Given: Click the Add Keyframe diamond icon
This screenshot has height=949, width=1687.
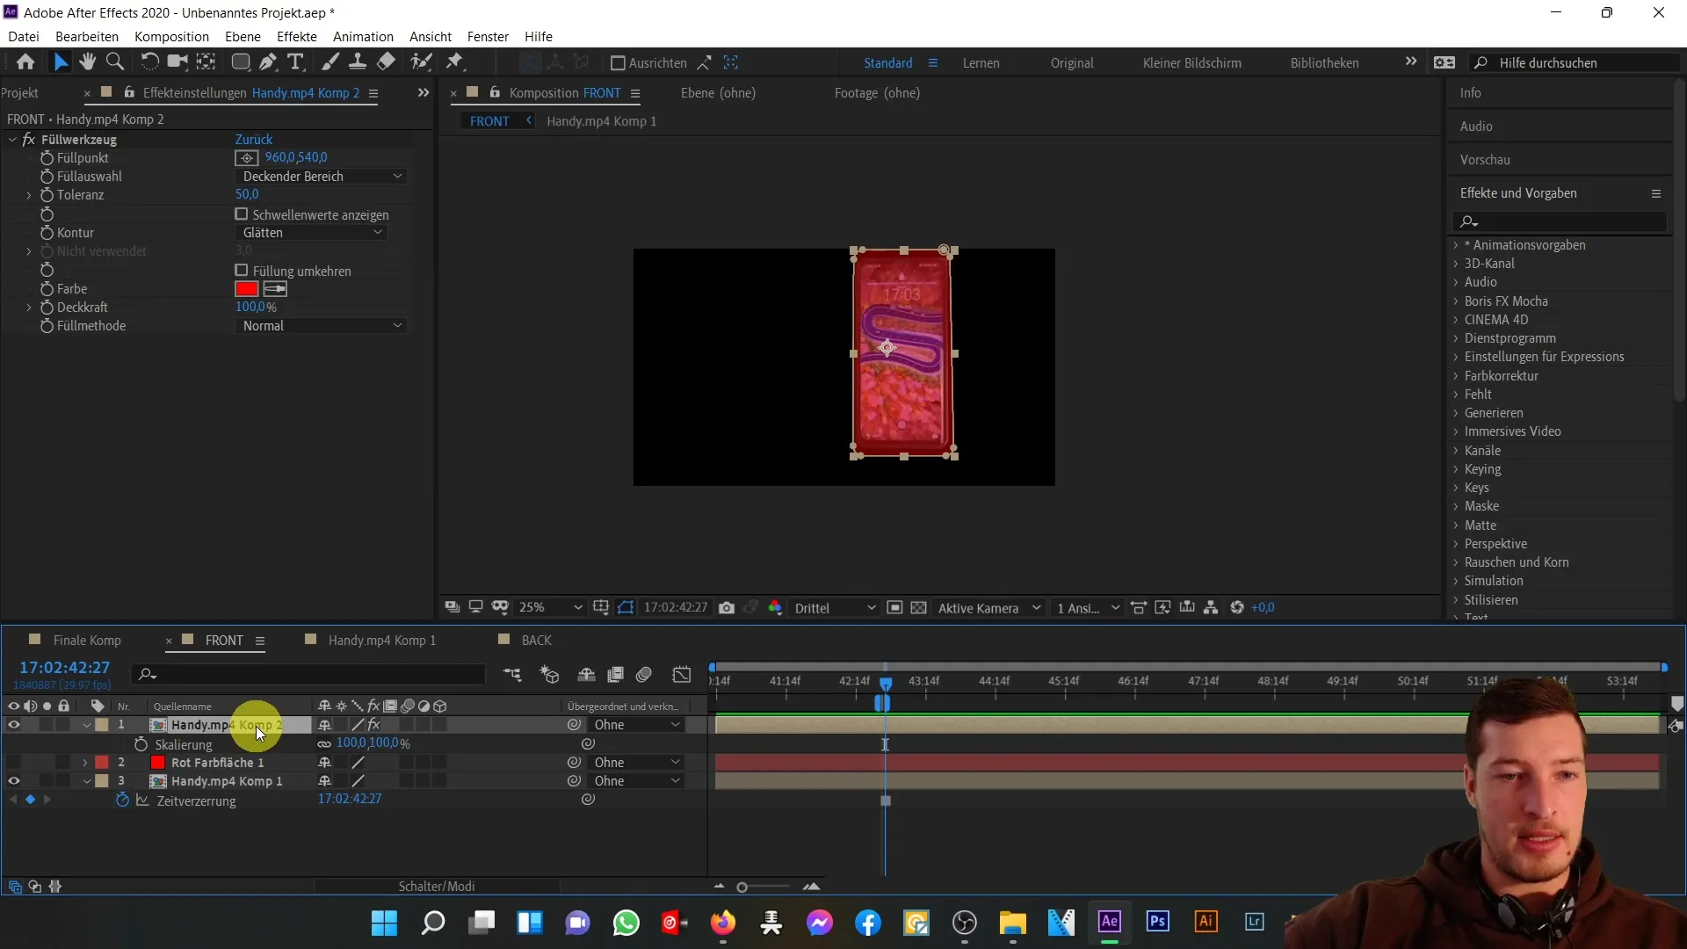Looking at the screenshot, I should pyautogui.click(x=30, y=800).
